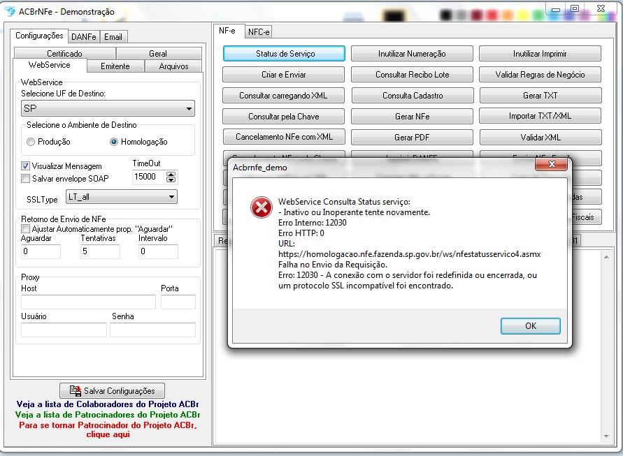Click the Proxy Host input field

click(88, 302)
